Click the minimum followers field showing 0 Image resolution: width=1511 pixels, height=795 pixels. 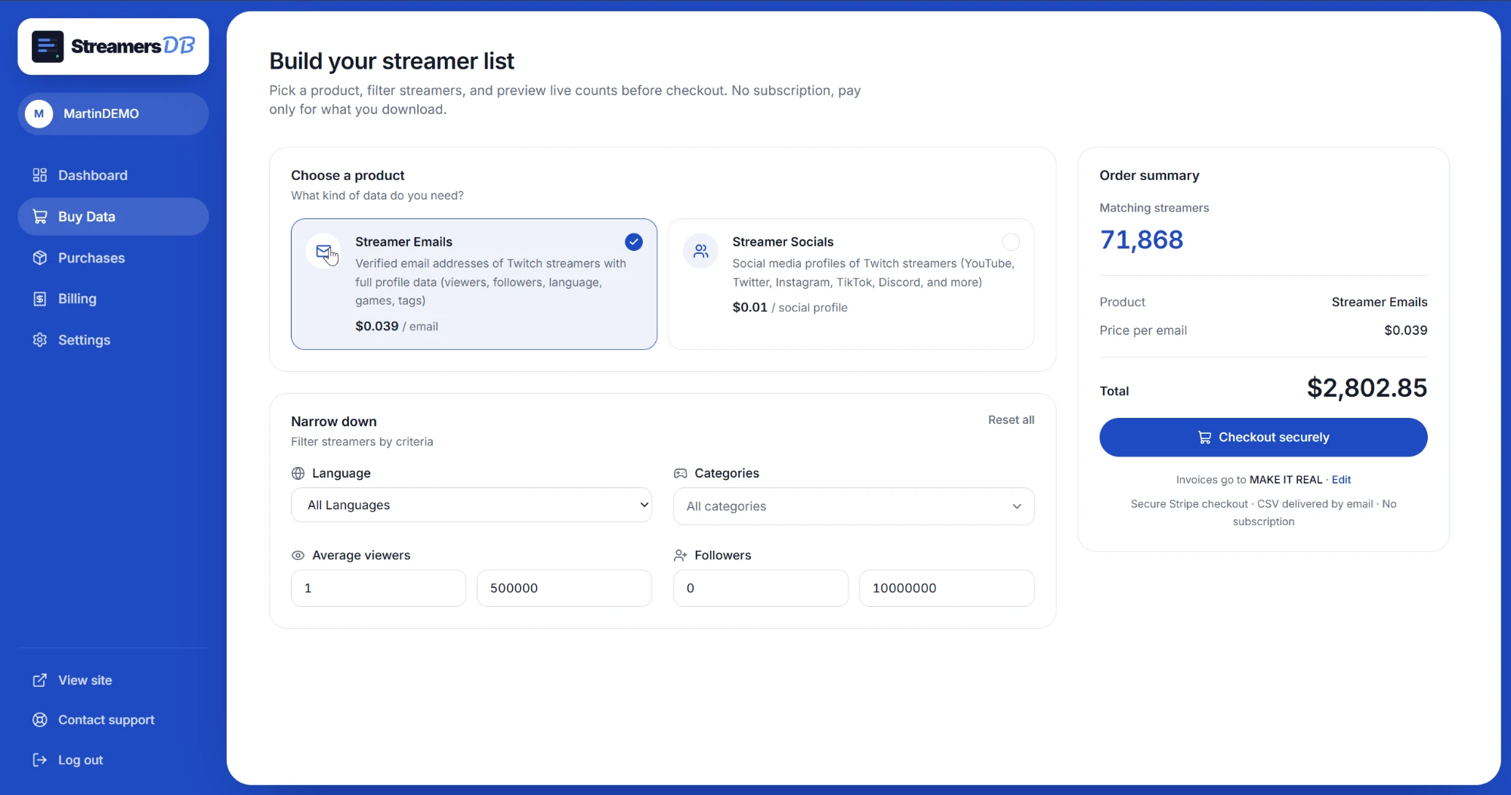click(x=761, y=588)
